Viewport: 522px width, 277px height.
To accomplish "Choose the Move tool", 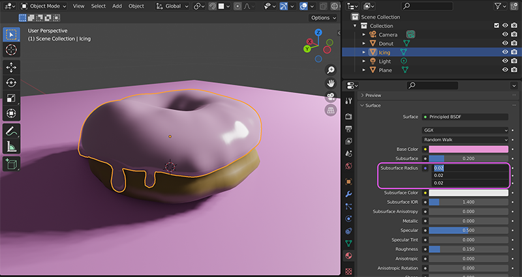I will click(x=11, y=67).
